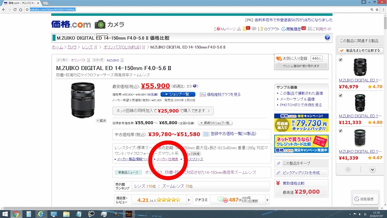Click the browsing history clock icon
387x218 pixels.
(283, 29)
